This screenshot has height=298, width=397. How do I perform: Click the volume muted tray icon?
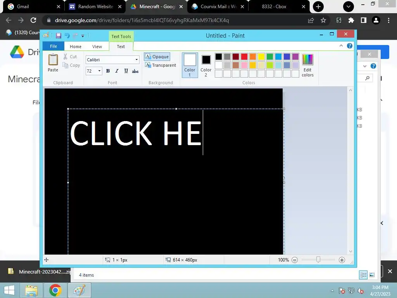360,291
